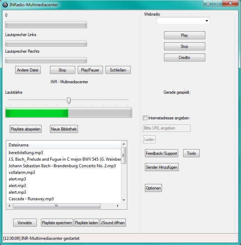The width and height of the screenshot is (241, 245).
Task: Click the Schließen button
Action: pyautogui.click(x=118, y=70)
